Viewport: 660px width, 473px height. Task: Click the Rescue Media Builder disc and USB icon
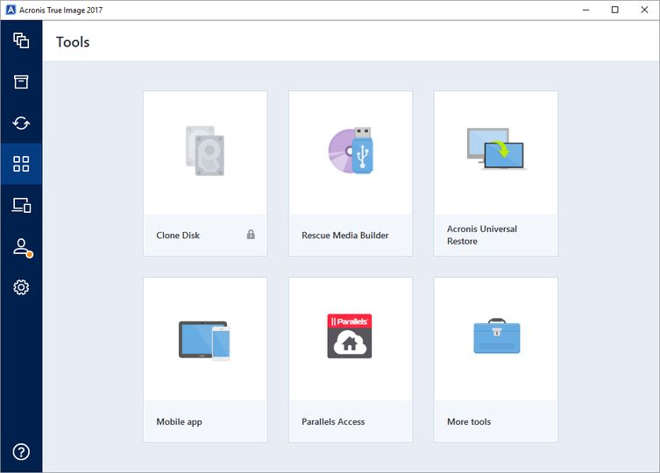(x=351, y=151)
